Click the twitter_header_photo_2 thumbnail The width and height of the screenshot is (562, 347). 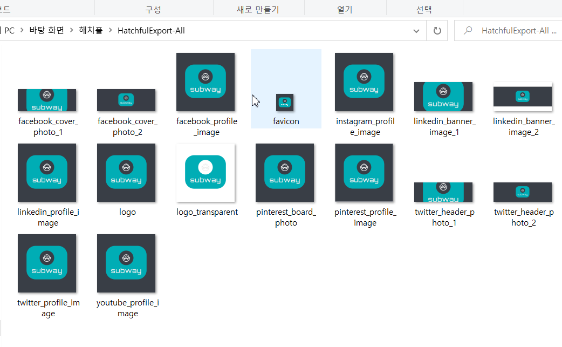point(523,192)
